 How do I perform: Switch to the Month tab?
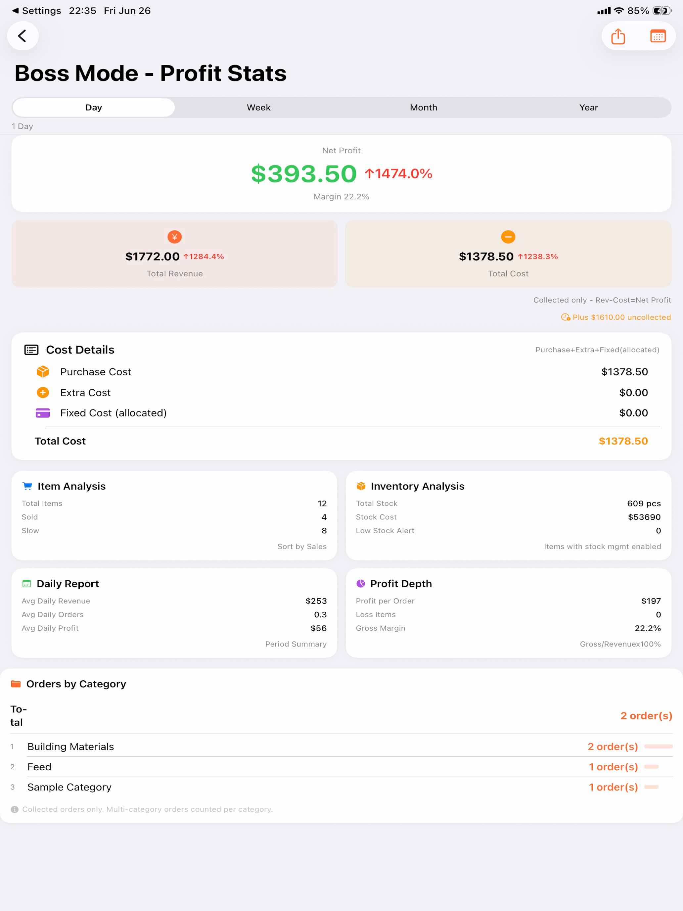tap(423, 108)
